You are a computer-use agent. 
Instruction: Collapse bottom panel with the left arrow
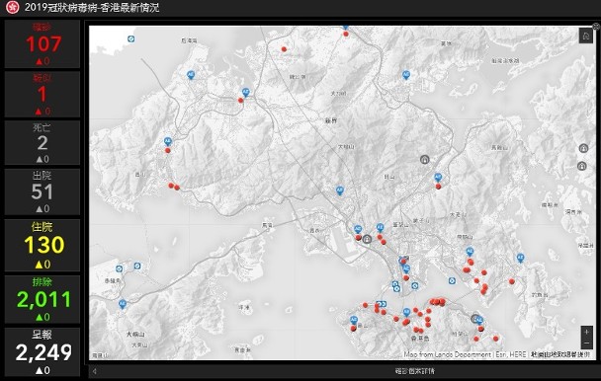click(94, 371)
